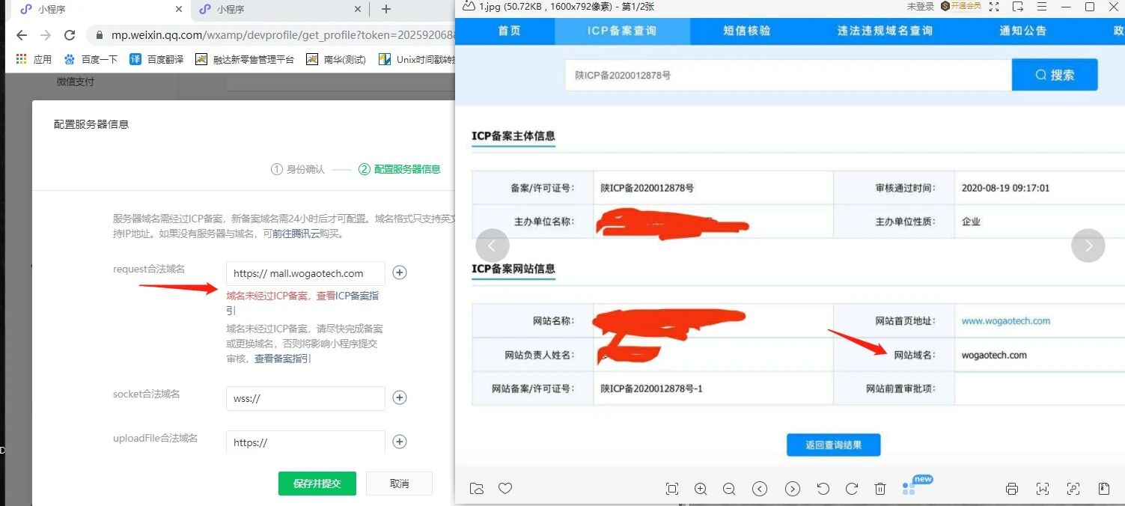The image size is (1125, 506).
Task: Open the www.wogaotech.com link
Action: [x=1005, y=320]
